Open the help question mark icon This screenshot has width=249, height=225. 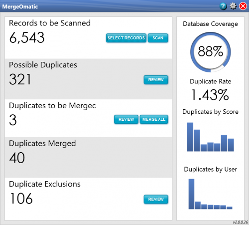coord(223,6)
